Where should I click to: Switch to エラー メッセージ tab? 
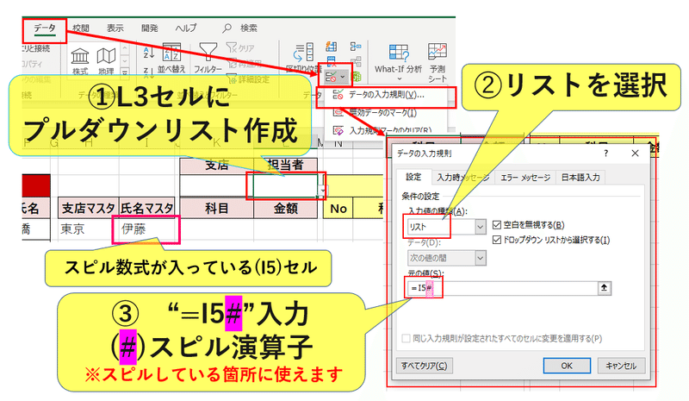(525, 178)
